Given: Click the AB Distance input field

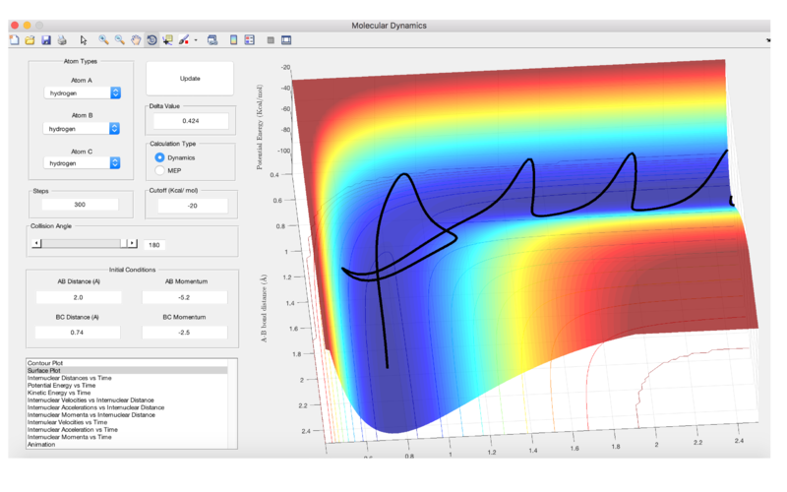Looking at the screenshot, I should pos(79,297).
